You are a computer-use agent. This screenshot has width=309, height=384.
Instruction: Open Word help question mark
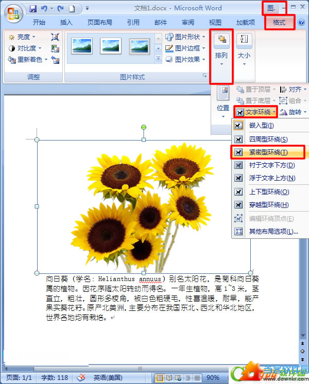(x=301, y=22)
